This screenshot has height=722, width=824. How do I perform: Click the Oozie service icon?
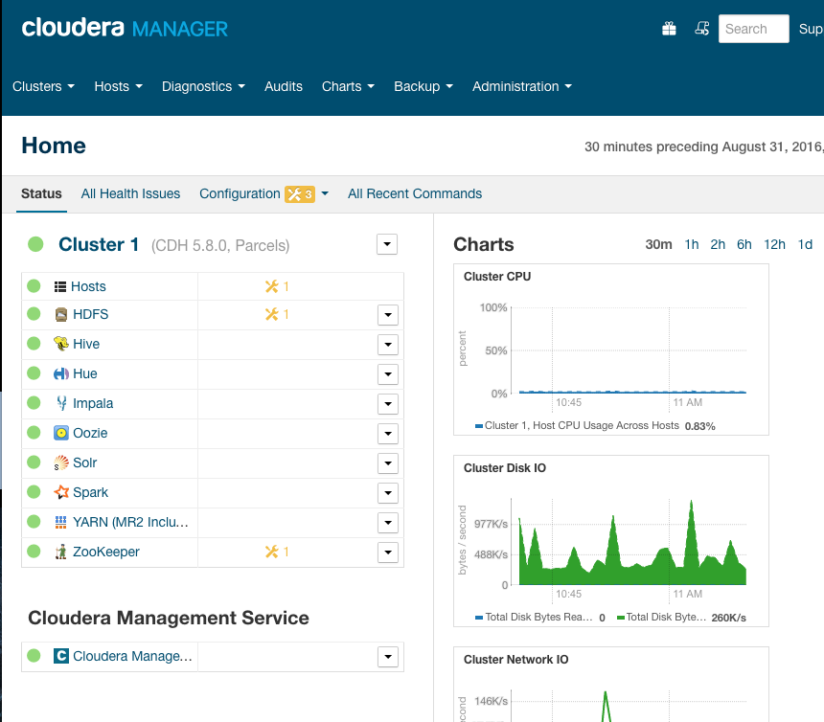click(x=61, y=433)
